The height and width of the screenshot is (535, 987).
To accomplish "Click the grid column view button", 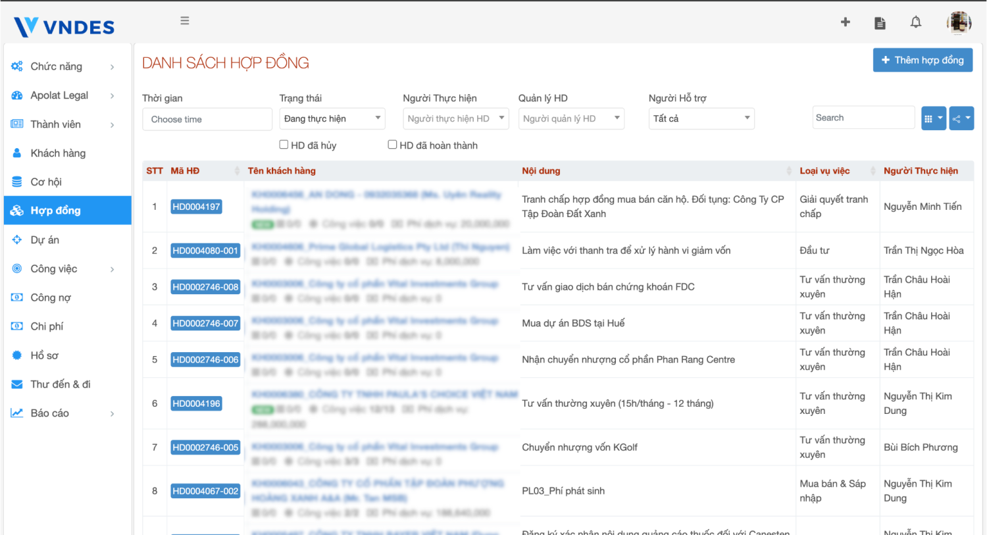I will tap(933, 118).
